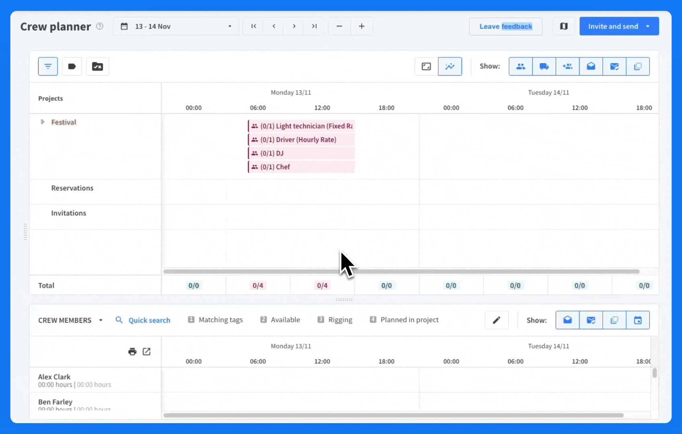Open the 13 - 14 Nov date picker

176,26
